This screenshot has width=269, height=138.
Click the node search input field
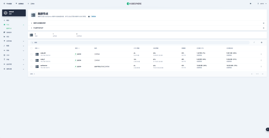pos(139,42)
